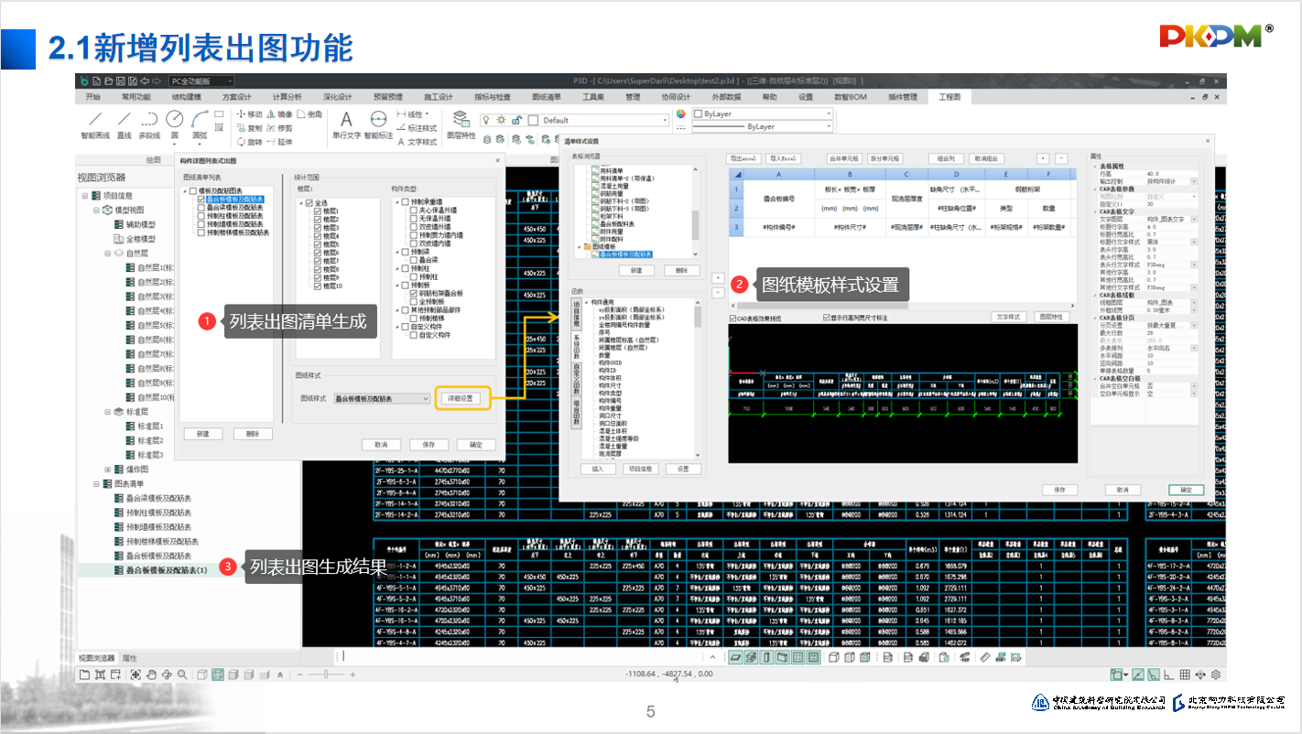Click the 旋转 rotate tool
The height and width of the screenshot is (734, 1302).
coord(249,142)
